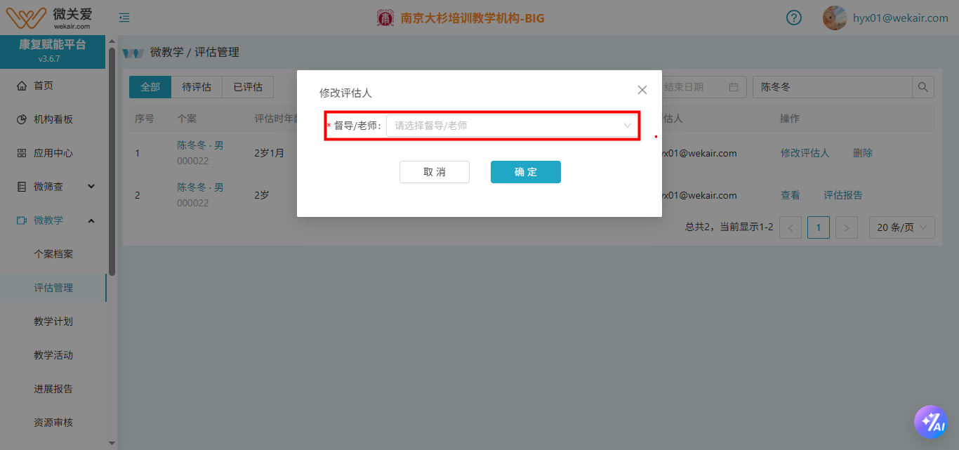The image size is (959, 450).
Task: Open the end date calendar icon
Action: pos(734,87)
